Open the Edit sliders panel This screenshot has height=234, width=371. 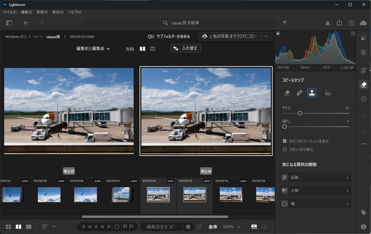(364, 52)
